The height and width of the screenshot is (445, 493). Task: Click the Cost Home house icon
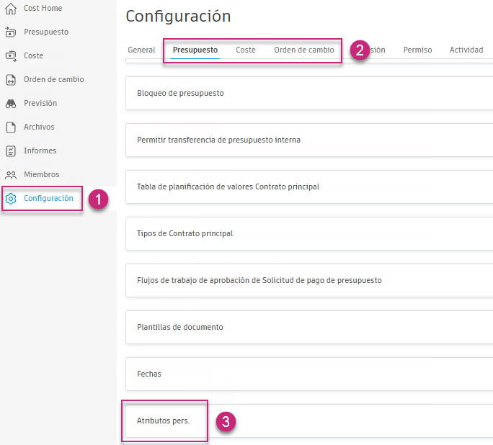tap(11, 8)
